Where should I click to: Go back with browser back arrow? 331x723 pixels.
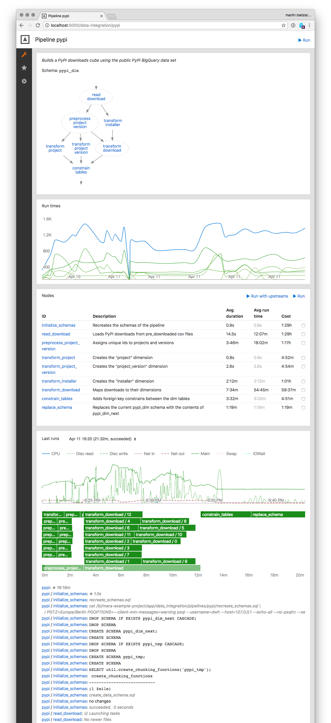(x=22, y=25)
